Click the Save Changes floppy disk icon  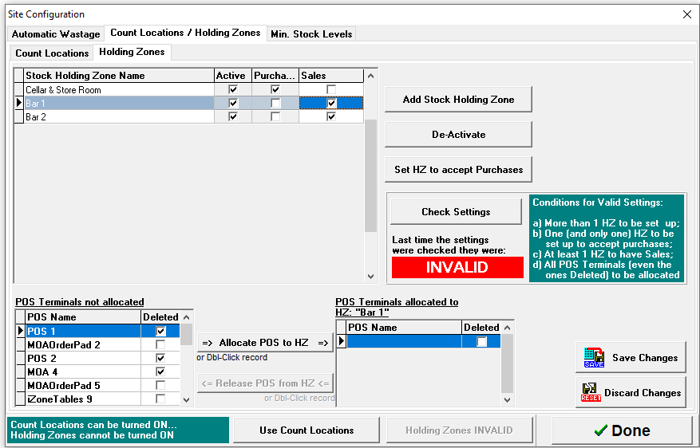[x=594, y=358]
